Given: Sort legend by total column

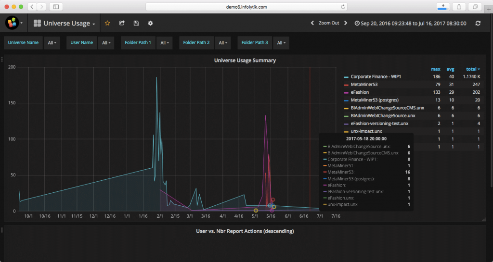Looking at the screenshot, I should click(474, 69).
